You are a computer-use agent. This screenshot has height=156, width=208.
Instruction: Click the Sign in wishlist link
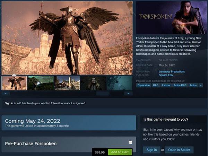click(9, 103)
